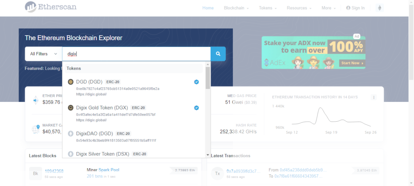Click the Sign In link
414x186 pixels.
click(355, 8)
